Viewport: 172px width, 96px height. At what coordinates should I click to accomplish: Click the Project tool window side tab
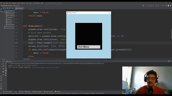coord(1,10)
